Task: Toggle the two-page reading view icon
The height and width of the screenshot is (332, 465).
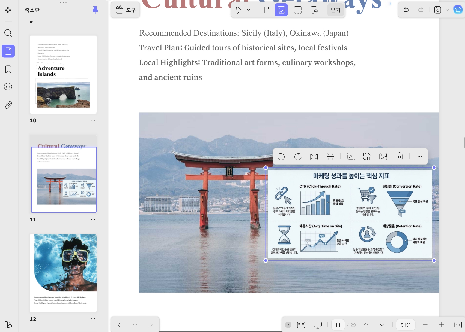Action: pyautogui.click(x=301, y=325)
